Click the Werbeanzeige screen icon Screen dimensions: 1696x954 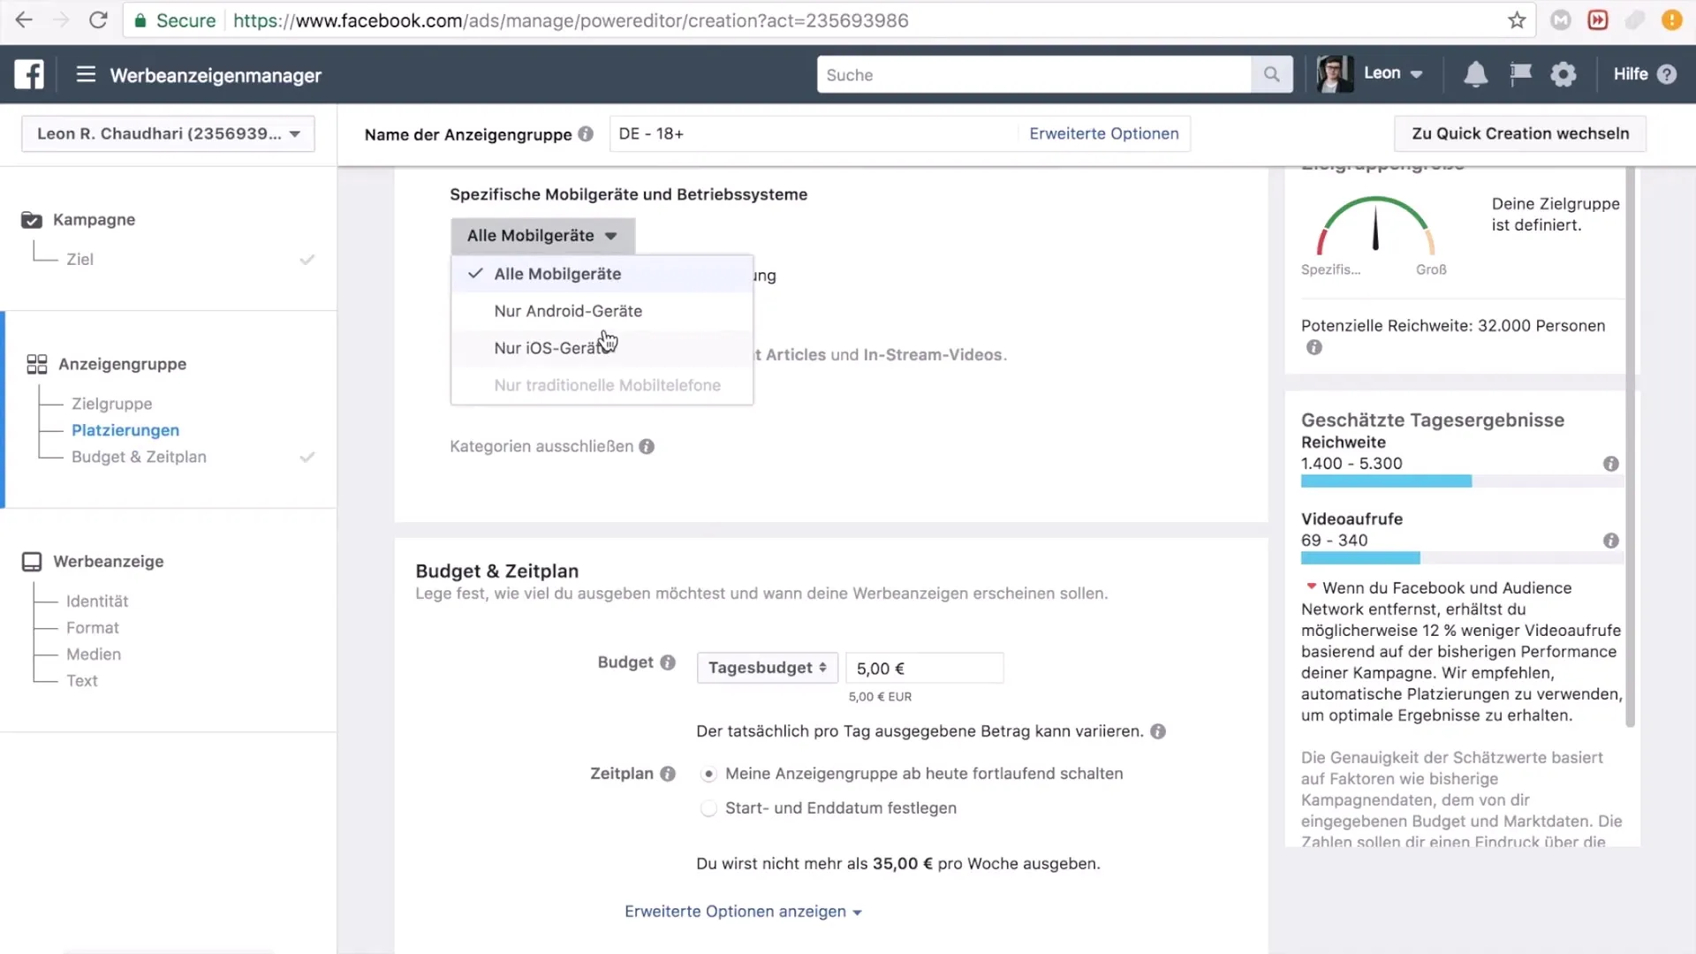click(32, 562)
